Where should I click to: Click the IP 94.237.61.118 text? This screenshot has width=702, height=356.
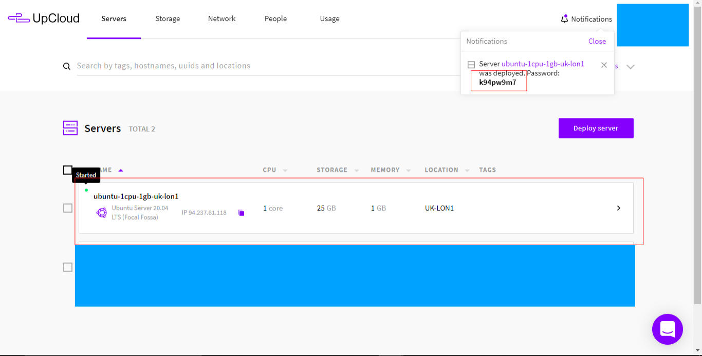point(204,213)
